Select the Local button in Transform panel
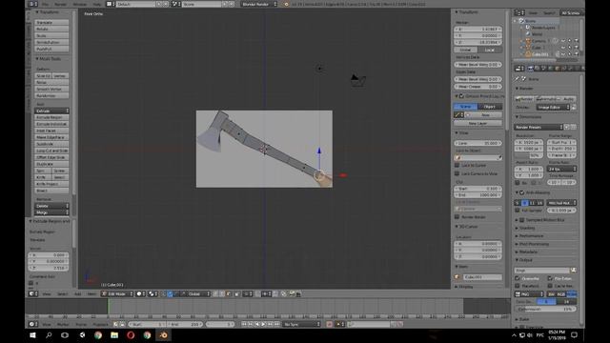Image resolution: width=610 pixels, height=343 pixels. pos(490,50)
